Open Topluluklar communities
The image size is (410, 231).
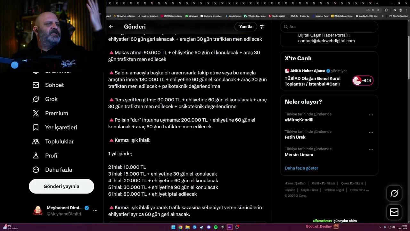click(x=53, y=141)
